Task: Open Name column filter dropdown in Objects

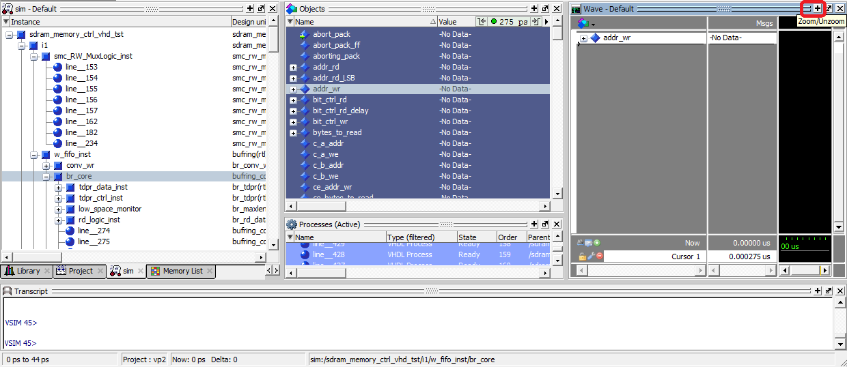Action: [x=290, y=22]
